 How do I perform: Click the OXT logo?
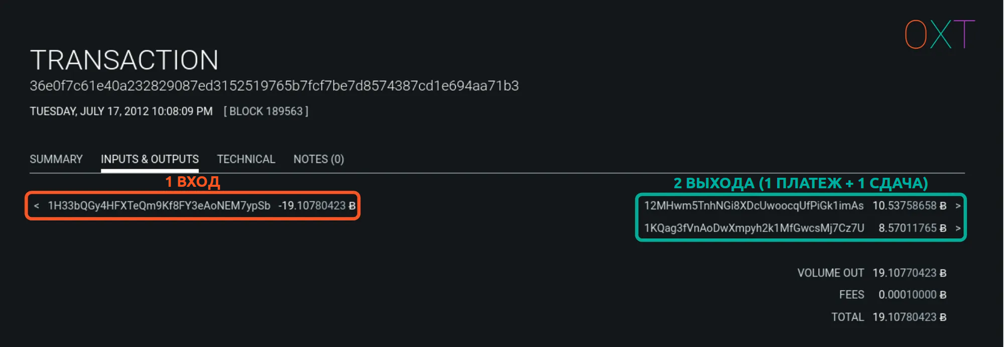(939, 35)
